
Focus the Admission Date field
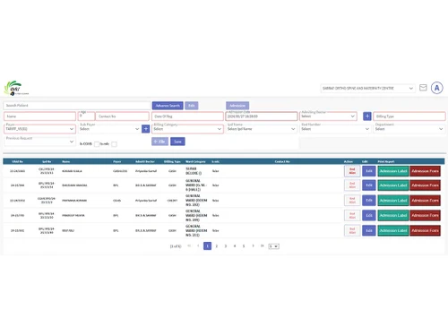pos(262,116)
